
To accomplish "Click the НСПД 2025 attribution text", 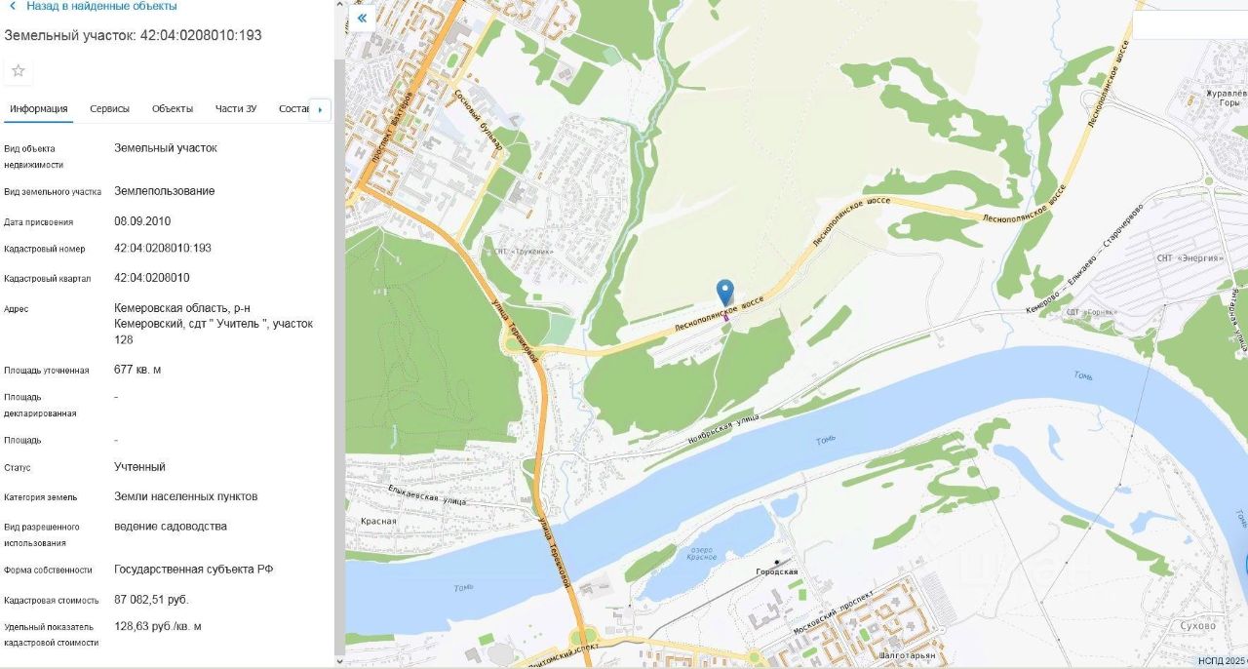I will (1223, 660).
